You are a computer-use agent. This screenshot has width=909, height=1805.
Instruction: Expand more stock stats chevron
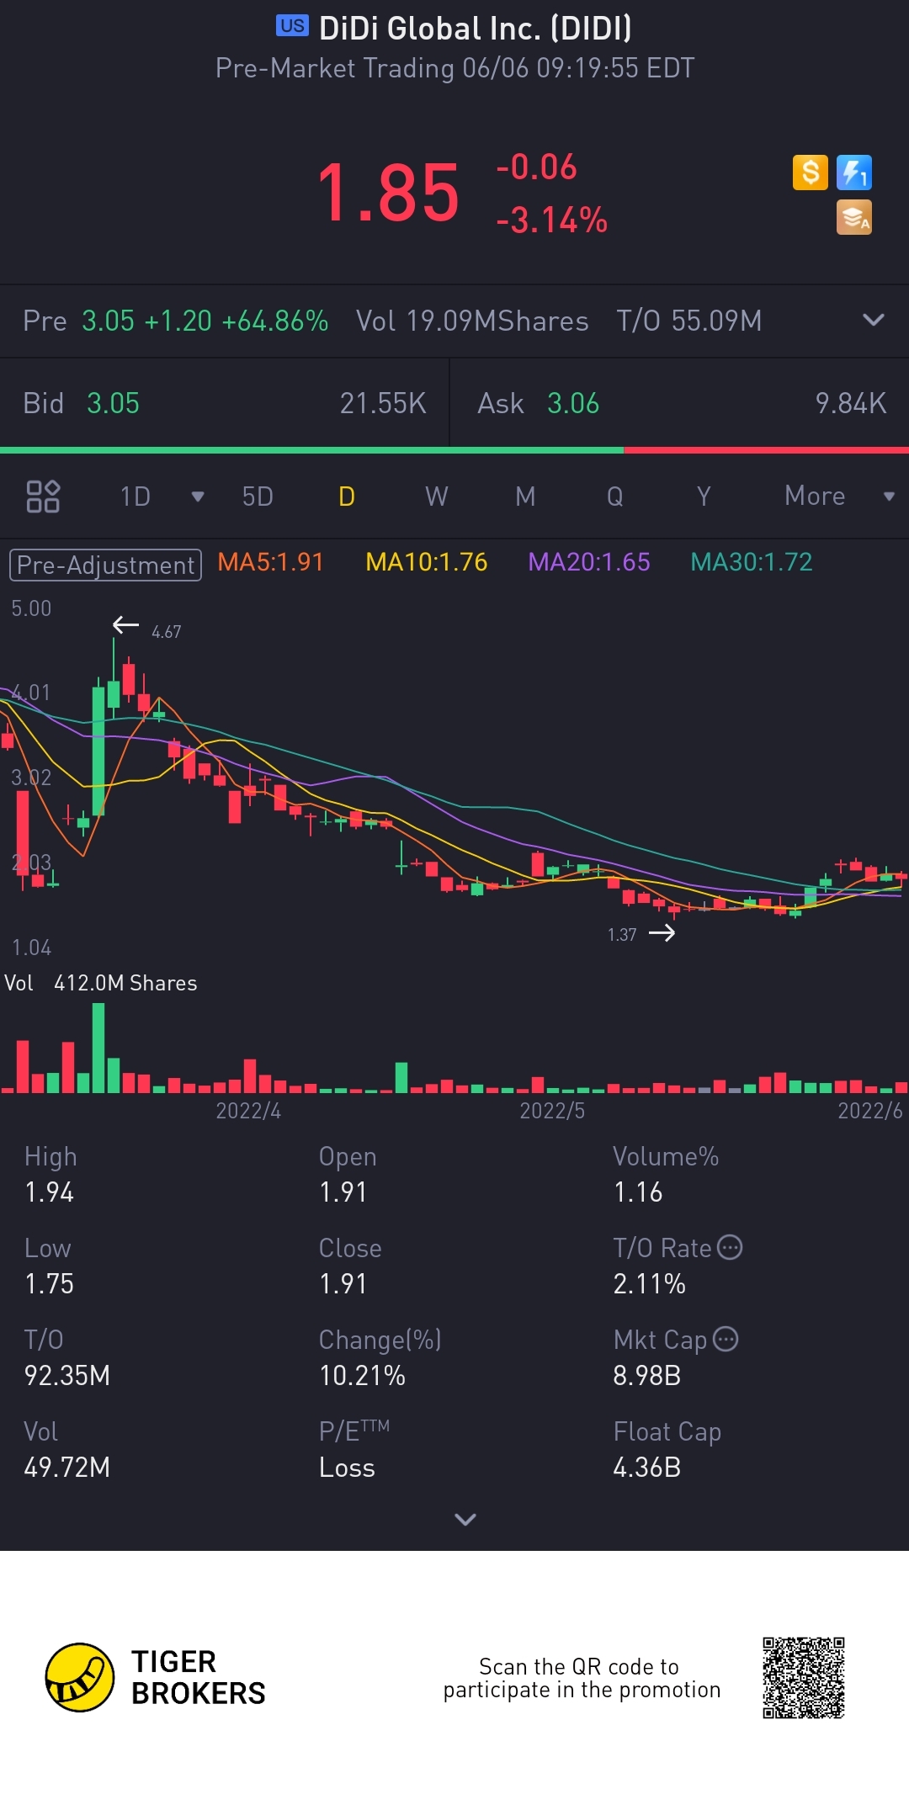click(x=465, y=1519)
